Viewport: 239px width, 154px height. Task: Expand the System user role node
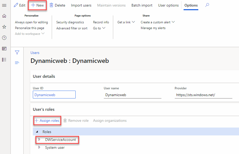(x=39, y=147)
